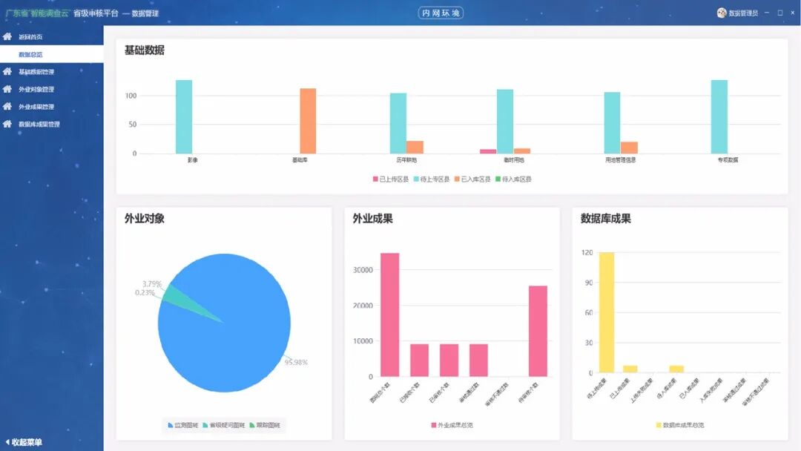Click the orange bar above 用地管理信息

point(630,148)
